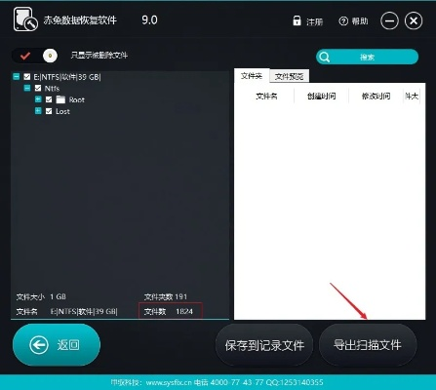Sort by the 修改时间 column header
This screenshot has height=390, width=436.
pos(376,96)
